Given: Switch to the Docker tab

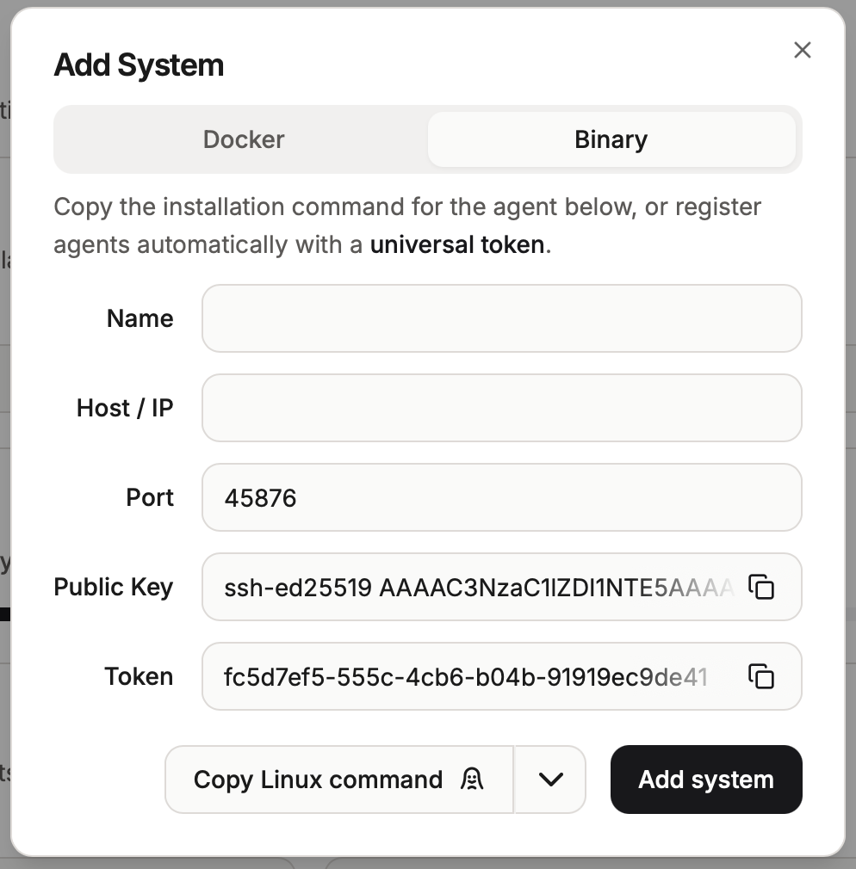Looking at the screenshot, I should pyautogui.click(x=244, y=139).
